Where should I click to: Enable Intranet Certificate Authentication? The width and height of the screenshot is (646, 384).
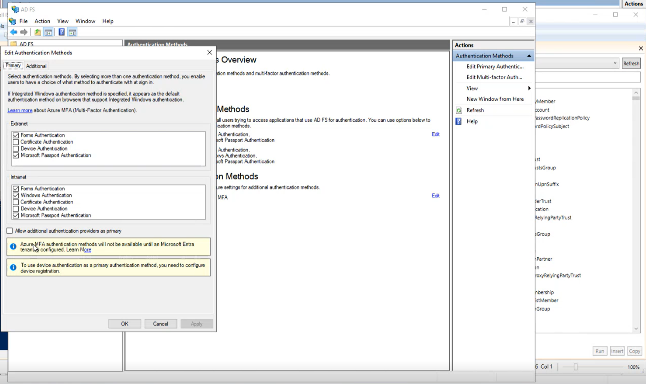[16, 202]
